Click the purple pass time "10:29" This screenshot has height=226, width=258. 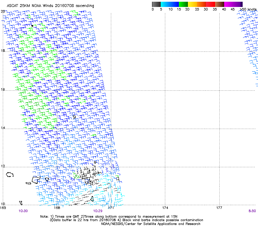click(98, 211)
